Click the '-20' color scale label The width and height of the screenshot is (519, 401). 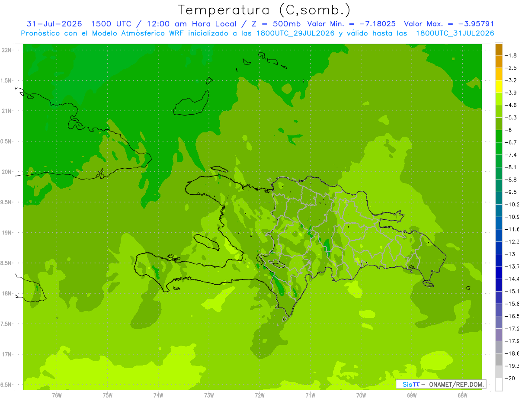pyautogui.click(x=510, y=378)
